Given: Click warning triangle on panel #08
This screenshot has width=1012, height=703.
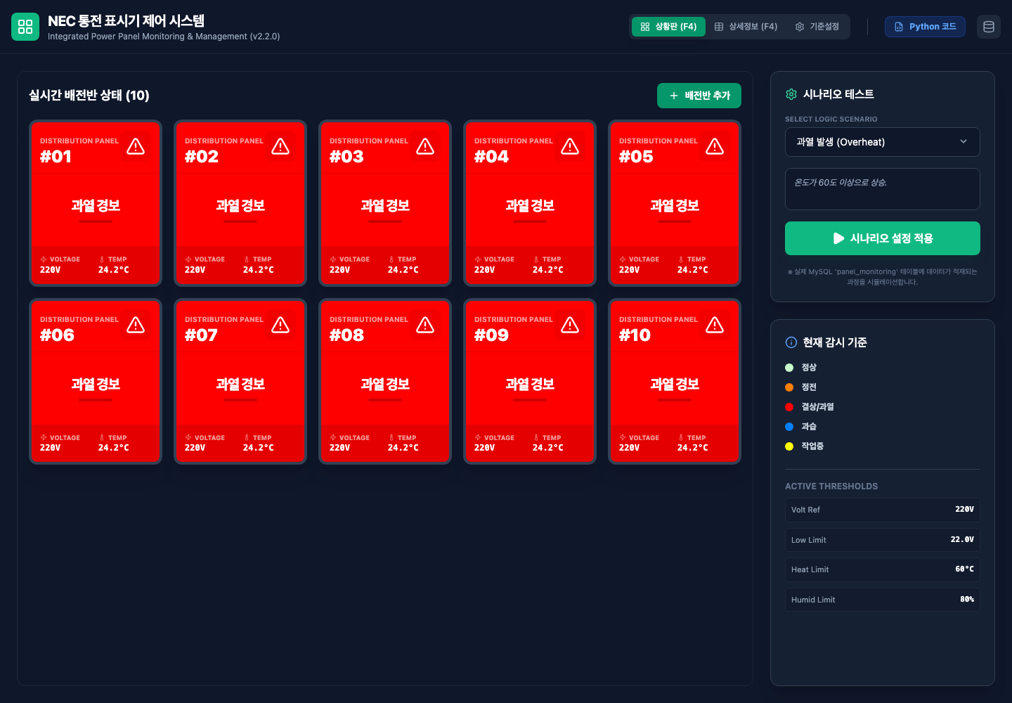Looking at the screenshot, I should (x=425, y=325).
